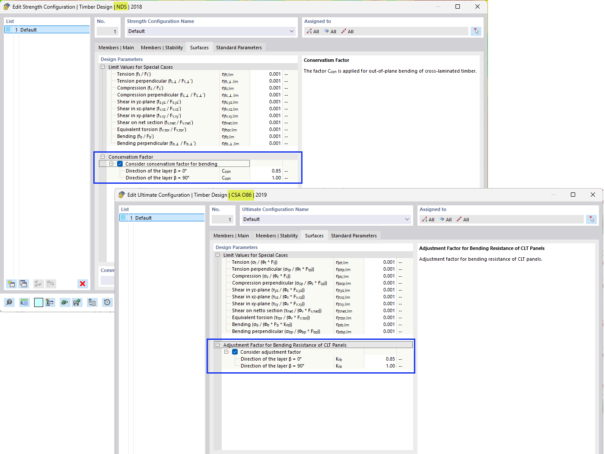Click the circular reset arrow icon
Image resolution: width=605 pixels, height=454 pixels.
pyautogui.click(x=107, y=302)
